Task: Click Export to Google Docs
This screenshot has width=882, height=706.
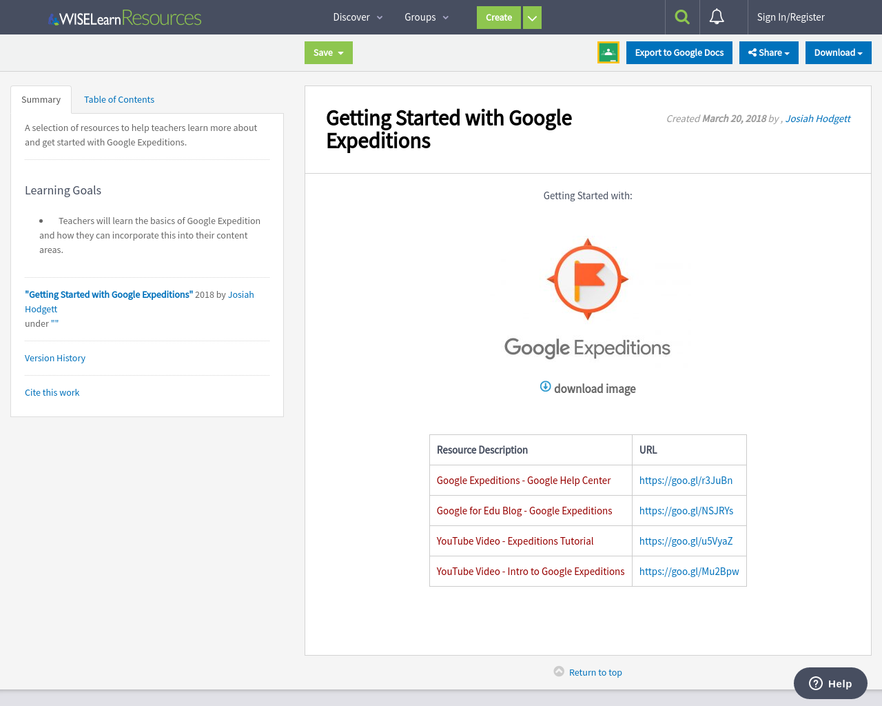Action: tap(679, 52)
